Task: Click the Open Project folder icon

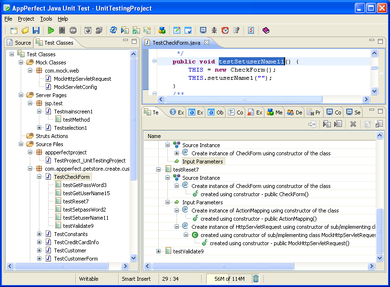Action: pos(25,31)
